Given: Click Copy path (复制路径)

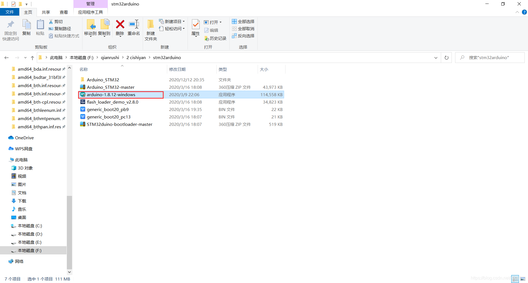Looking at the screenshot, I should tap(60, 29).
